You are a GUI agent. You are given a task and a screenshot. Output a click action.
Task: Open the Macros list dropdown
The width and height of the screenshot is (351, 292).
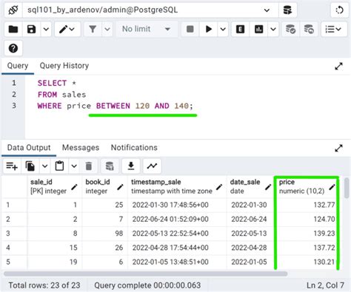click(x=334, y=30)
